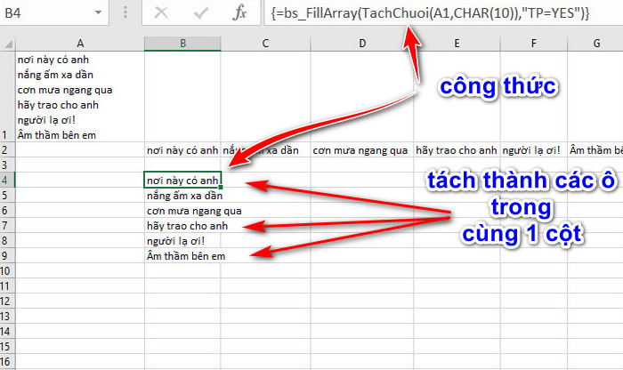Select row 12 header
The image size is (623, 370).
(x=7, y=301)
